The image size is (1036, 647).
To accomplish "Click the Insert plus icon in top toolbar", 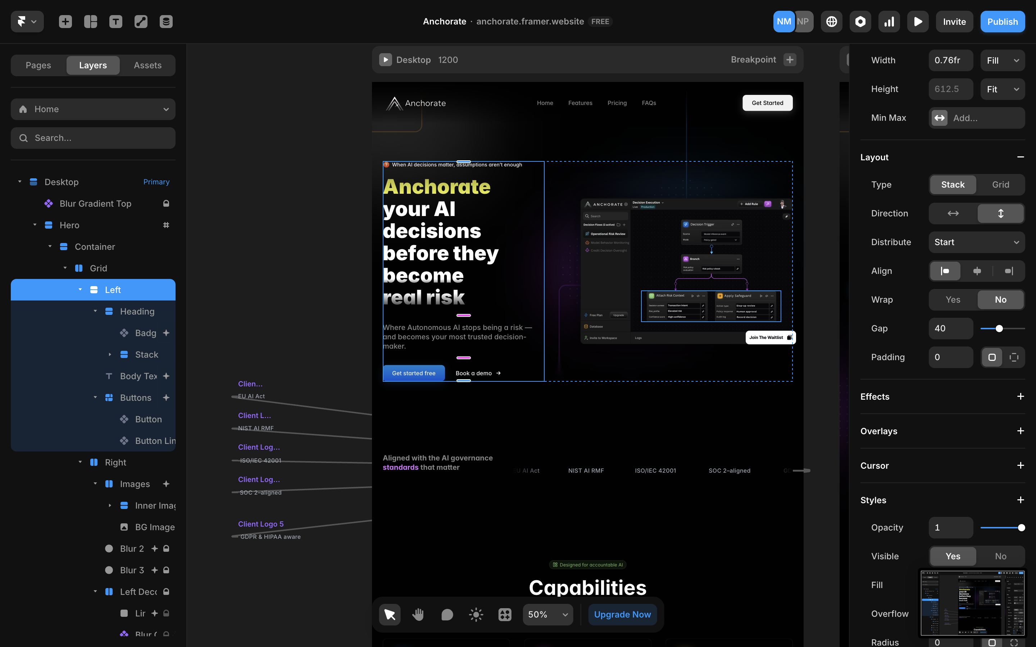I will tap(65, 22).
